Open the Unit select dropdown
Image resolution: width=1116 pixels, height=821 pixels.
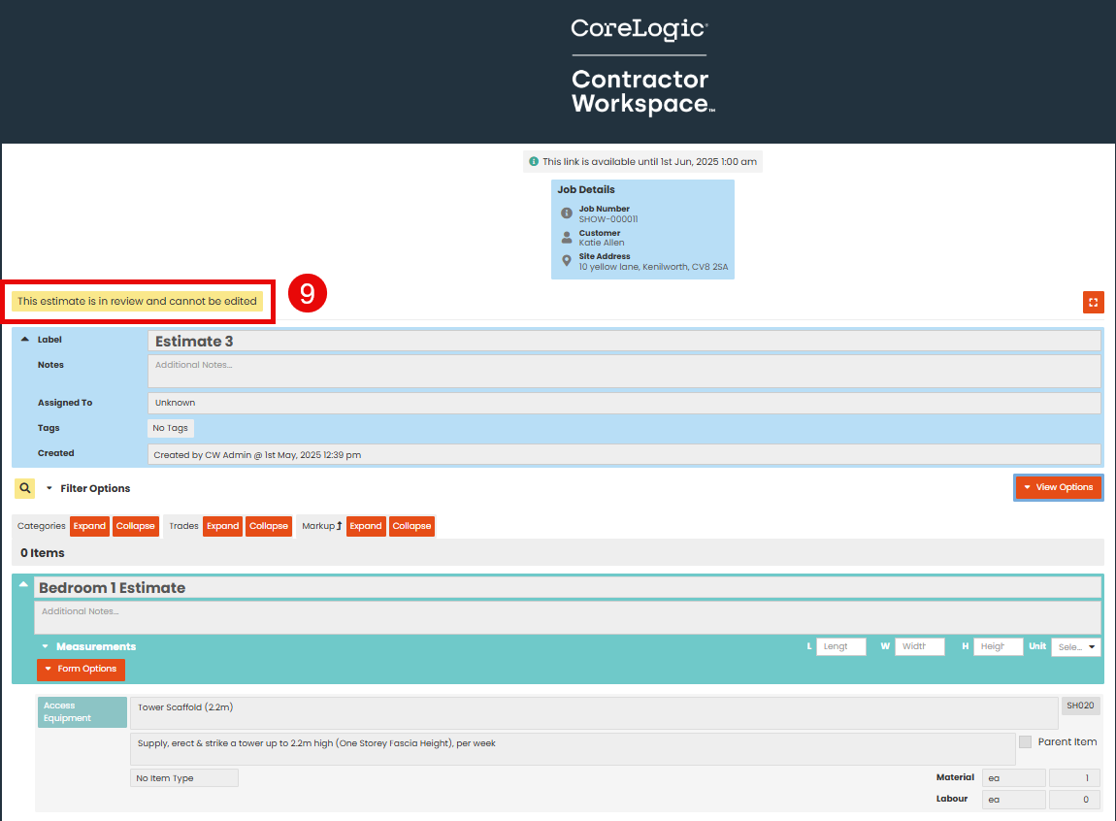[x=1076, y=646]
